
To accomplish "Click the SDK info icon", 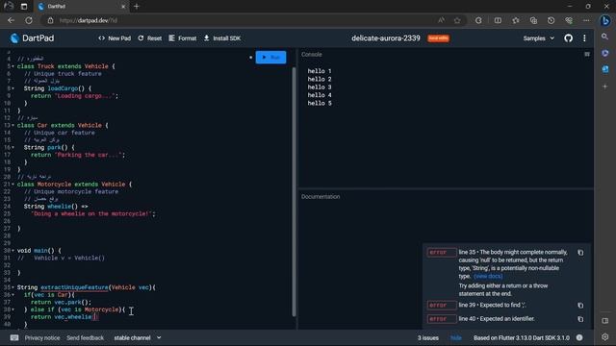I will click(579, 337).
